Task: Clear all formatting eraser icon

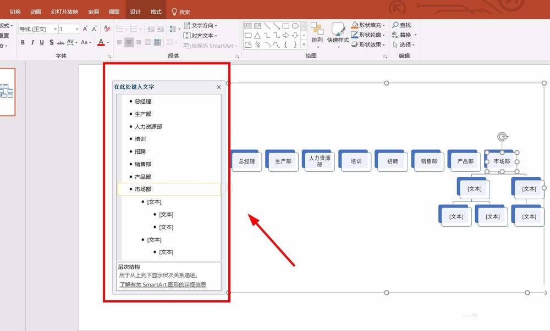Action: (107, 29)
